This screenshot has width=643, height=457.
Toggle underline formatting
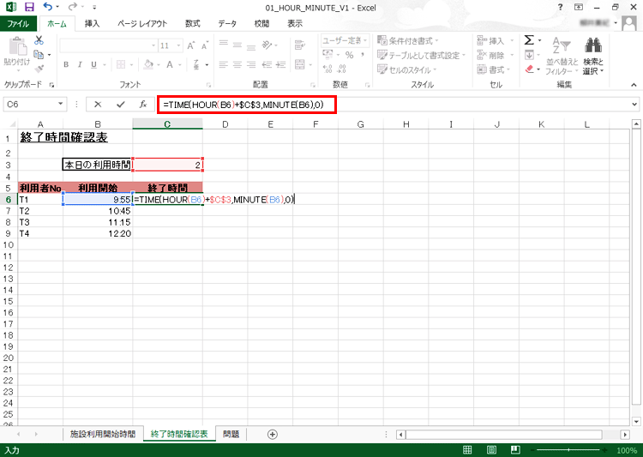click(94, 65)
